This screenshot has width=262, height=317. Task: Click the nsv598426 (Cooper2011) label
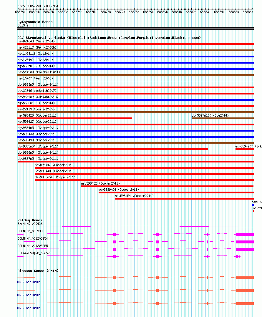pyautogui.click(x=37, y=115)
